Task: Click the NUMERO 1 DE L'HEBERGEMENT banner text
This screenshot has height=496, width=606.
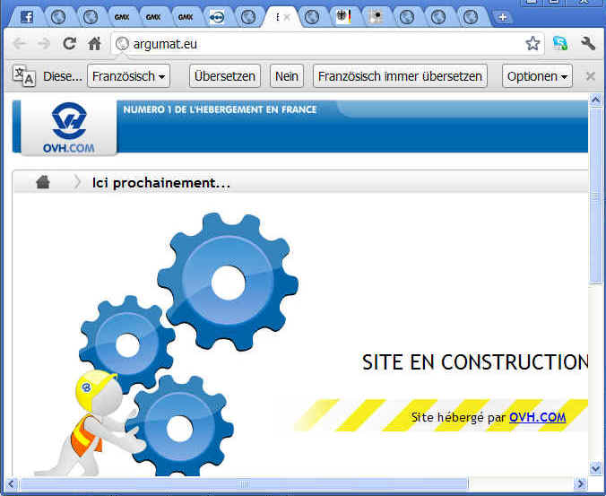Action: pos(220,109)
